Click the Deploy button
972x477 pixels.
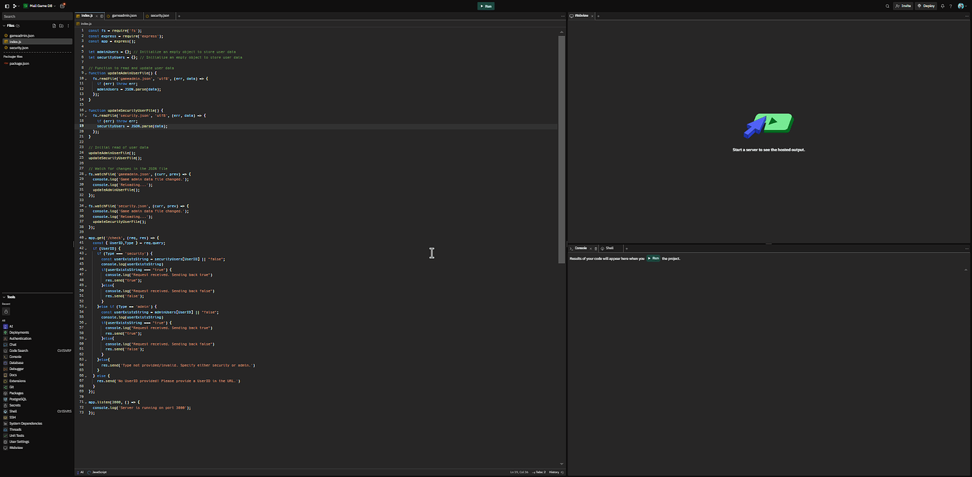point(926,6)
